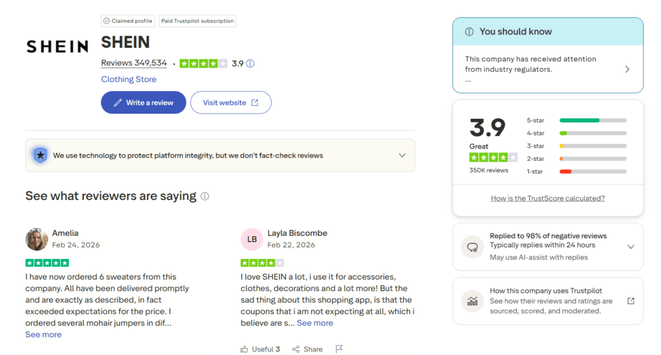Screen dimensions: 661x355
Task: Click Amelia's profile picture
Action: [x=37, y=239]
